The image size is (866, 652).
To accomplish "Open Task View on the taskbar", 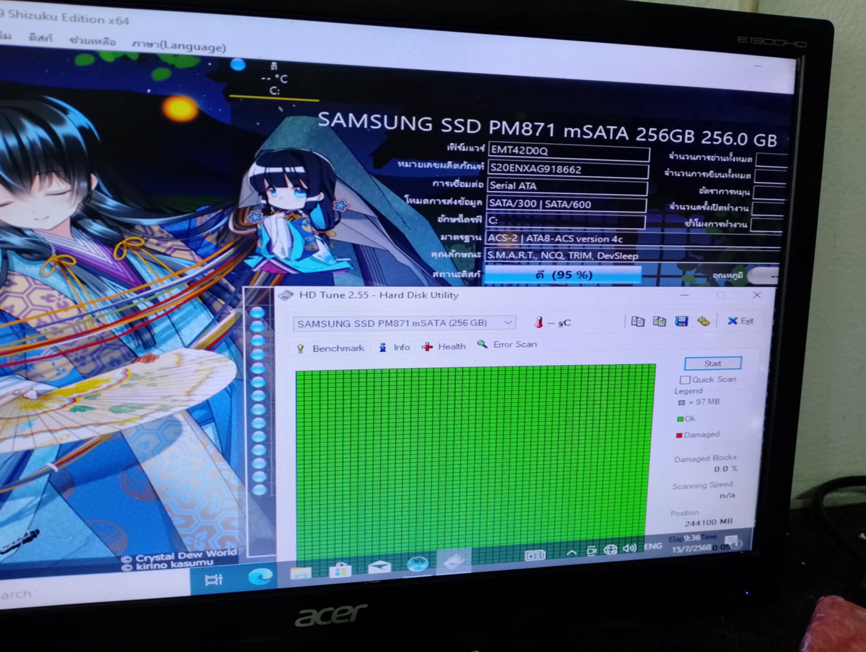I will click(x=214, y=579).
